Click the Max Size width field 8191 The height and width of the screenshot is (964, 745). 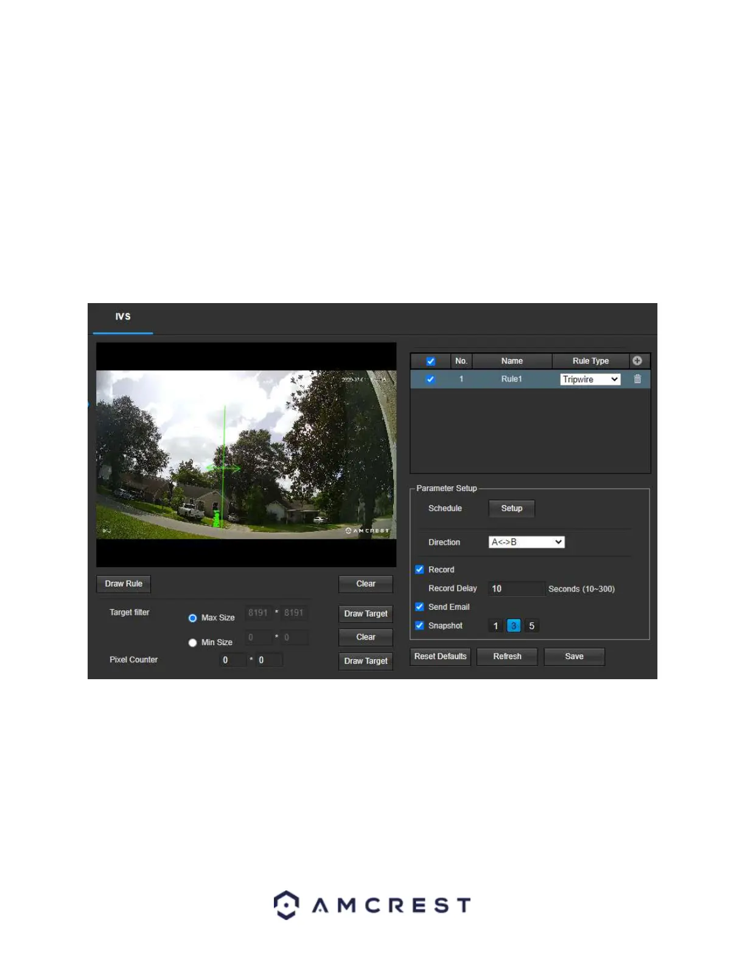pos(259,613)
